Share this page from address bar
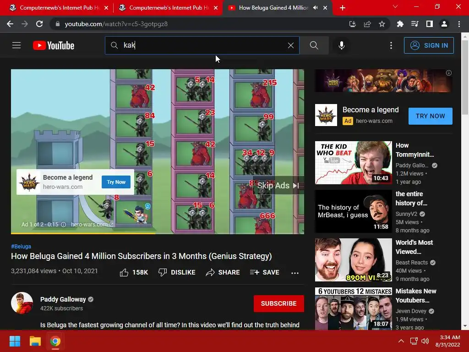 pyautogui.click(x=367, y=24)
